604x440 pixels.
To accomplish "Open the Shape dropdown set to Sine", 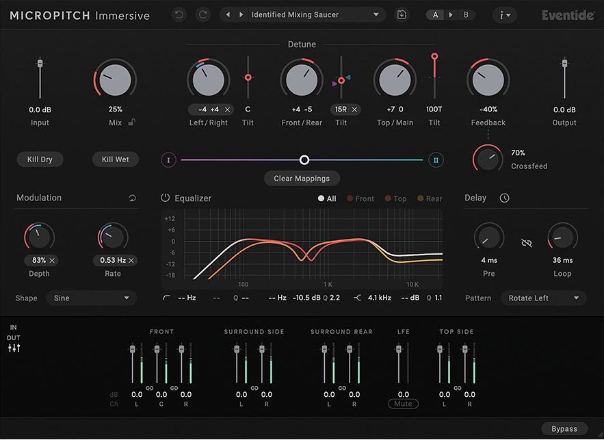I will pos(91,298).
